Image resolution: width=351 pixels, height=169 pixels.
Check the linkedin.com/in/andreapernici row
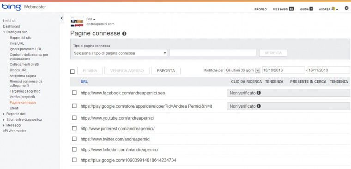pyautogui.click(x=74, y=149)
